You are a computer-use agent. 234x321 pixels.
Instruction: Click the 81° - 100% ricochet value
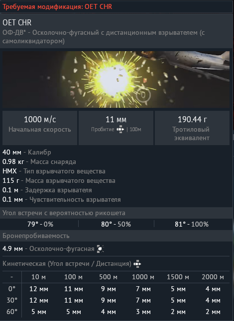(x=192, y=224)
